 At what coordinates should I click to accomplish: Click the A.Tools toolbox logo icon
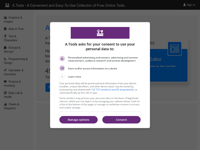pos(7,5)
